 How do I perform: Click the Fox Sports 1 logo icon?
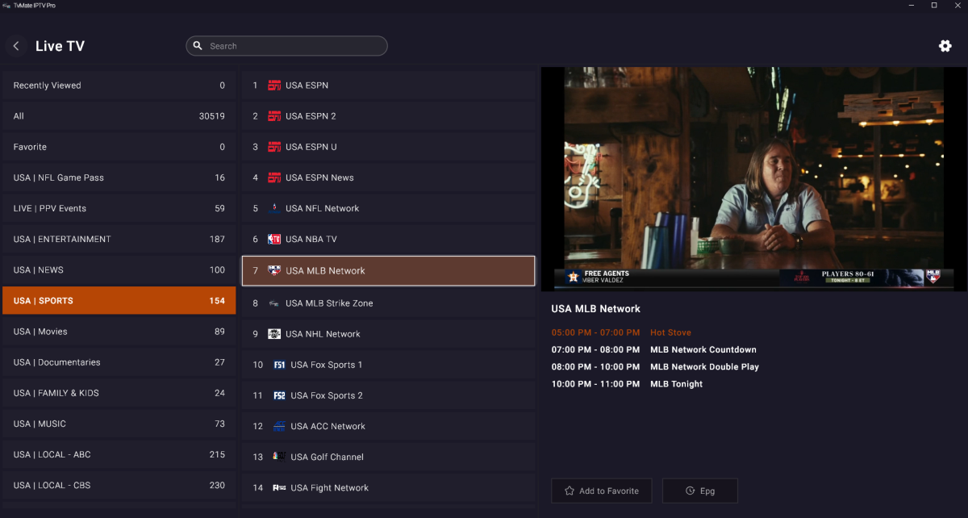[x=279, y=365]
